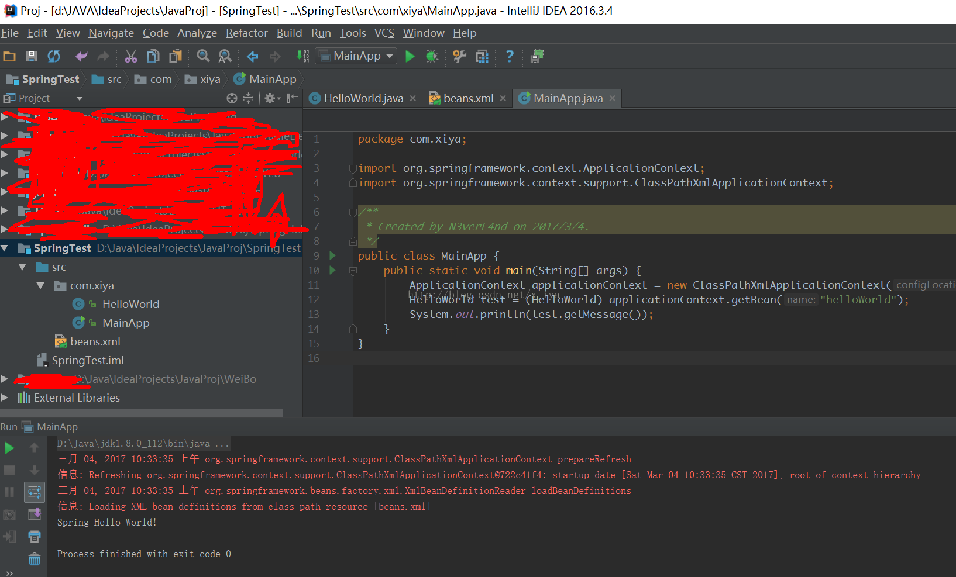
Task: Open the File menu
Action: 10,33
